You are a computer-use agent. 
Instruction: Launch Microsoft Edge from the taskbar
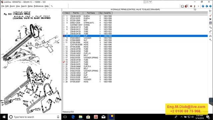[x=73, y=117]
